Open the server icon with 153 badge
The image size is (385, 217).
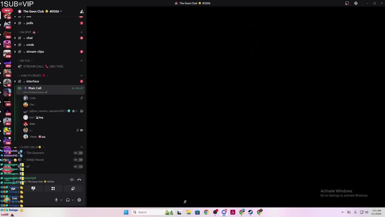(x=7, y=34)
